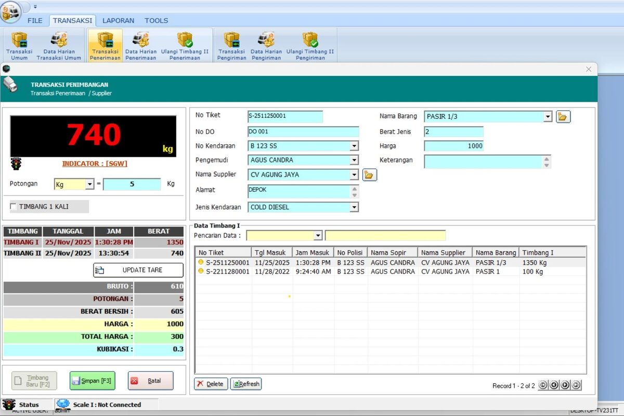This screenshot has height=416, width=624.
Task: Click truck icon in Transaksi Penimbangan header
Action: 10,85
